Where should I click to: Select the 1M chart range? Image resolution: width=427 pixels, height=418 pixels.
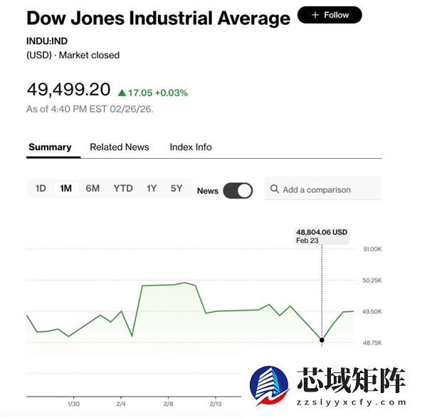[66, 189]
